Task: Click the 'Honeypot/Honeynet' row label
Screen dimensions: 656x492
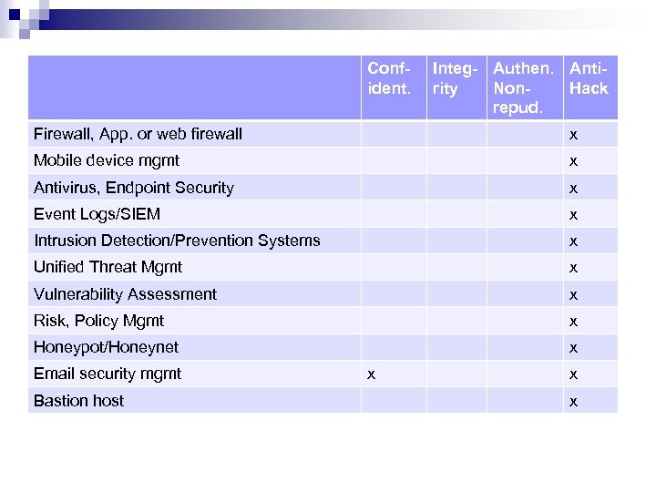Action: 106,347
